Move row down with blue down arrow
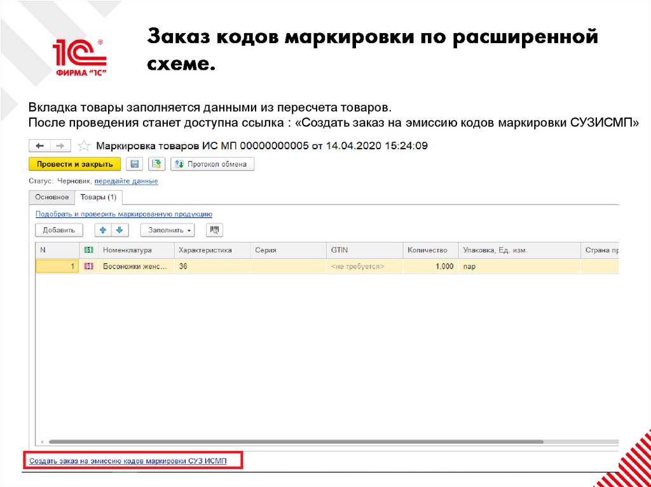 [118, 230]
